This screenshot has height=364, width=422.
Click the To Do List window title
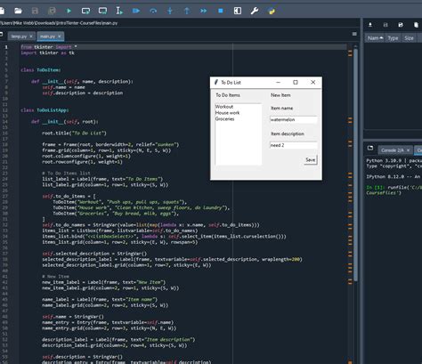pyautogui.click(x=231, y=83)
